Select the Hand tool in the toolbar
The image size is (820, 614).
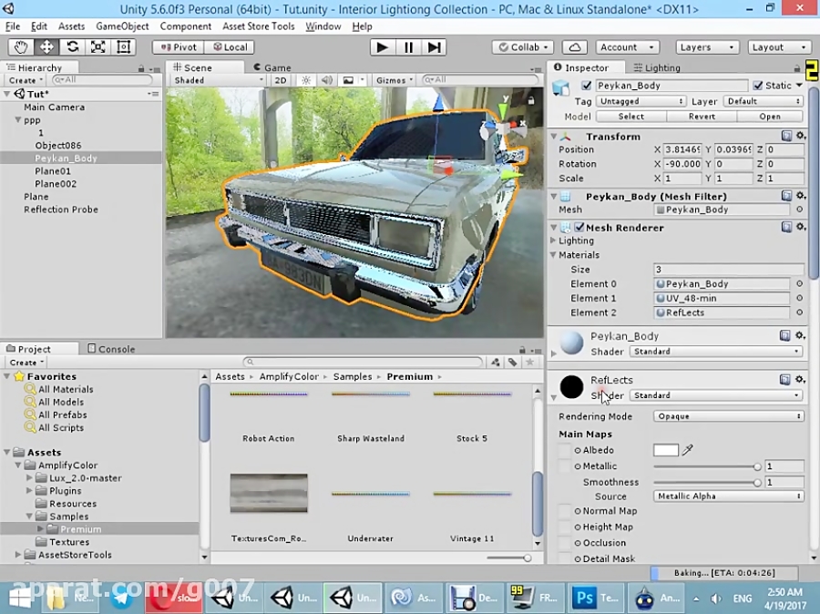pos(20,46)
